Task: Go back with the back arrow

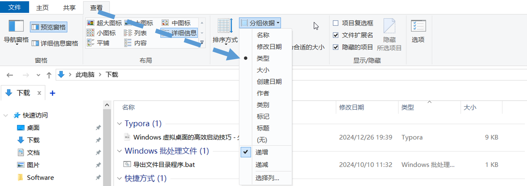Action: pos(10,75)
